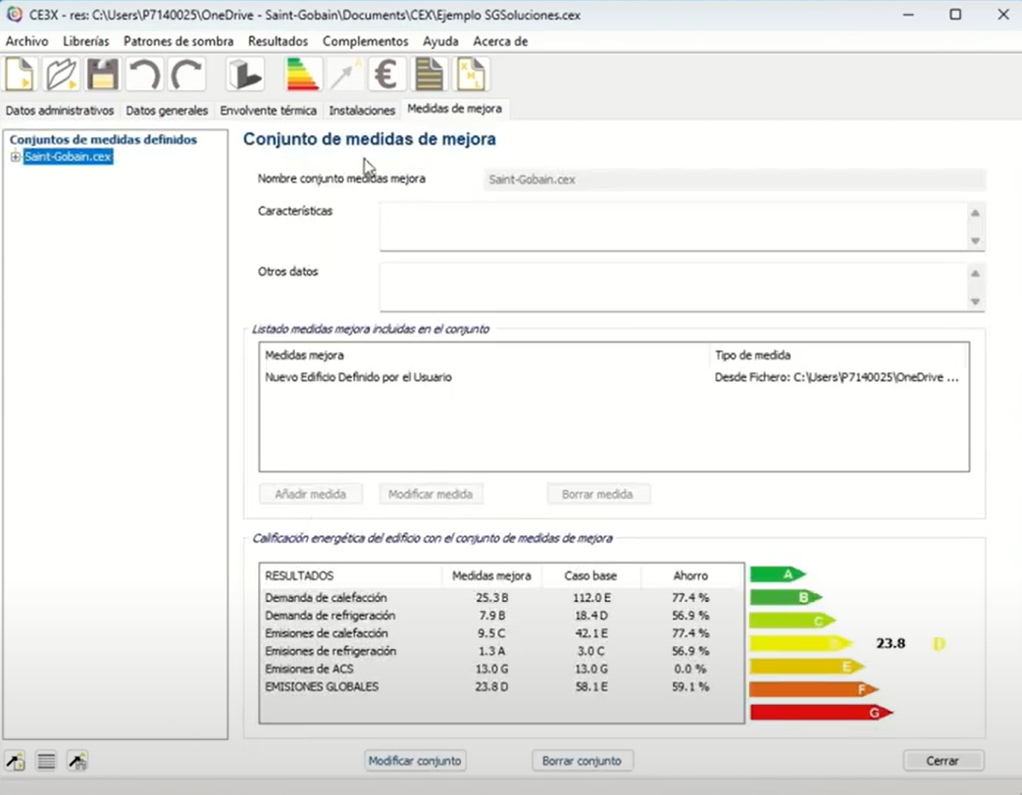Open a project with the folder icon
Image resolution: width=1022 pixels, height=795 pixels.
click(x=61, y=75)
